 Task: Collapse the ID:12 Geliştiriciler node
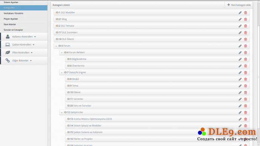tap(62, 113)
